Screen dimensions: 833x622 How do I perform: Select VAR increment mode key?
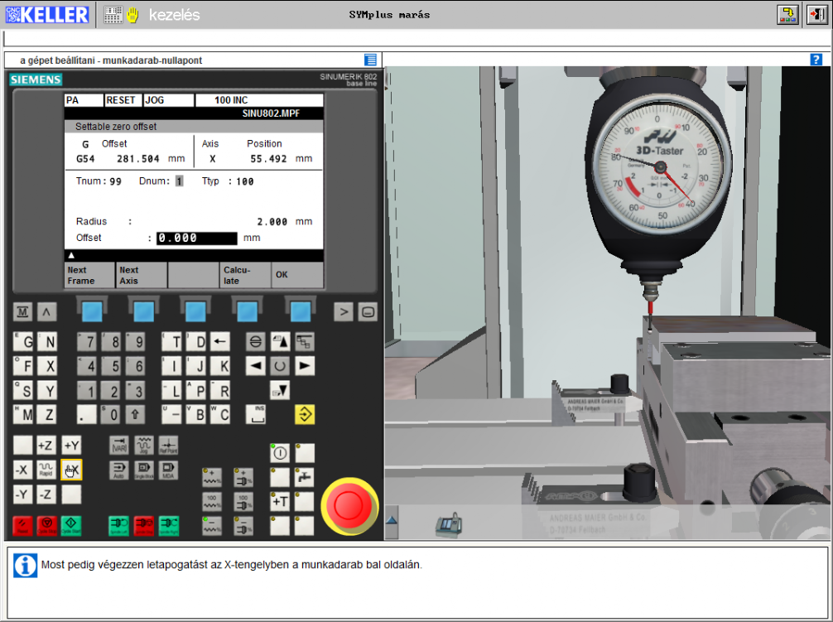pyautogui.click(x=119, y=445)
